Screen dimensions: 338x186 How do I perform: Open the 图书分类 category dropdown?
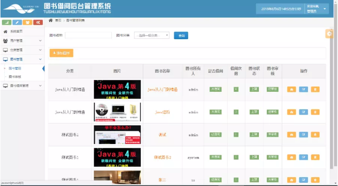coord(152,35)
